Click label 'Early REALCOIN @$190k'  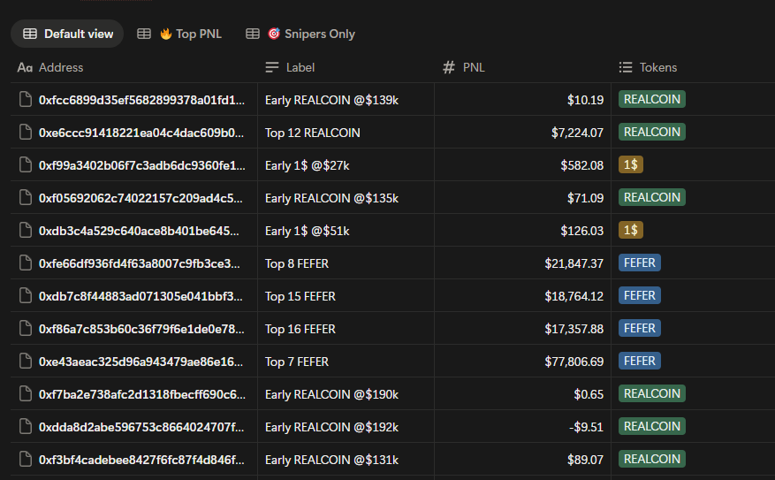point(331,394)
